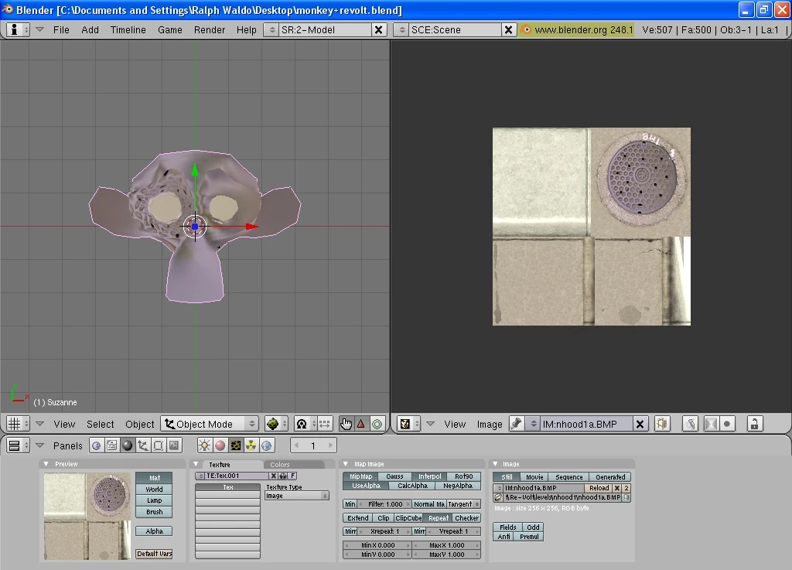The image size is (792, 570).
Task: Toggle UseAlpha in Map Image panel
Action: click(366, 486)
